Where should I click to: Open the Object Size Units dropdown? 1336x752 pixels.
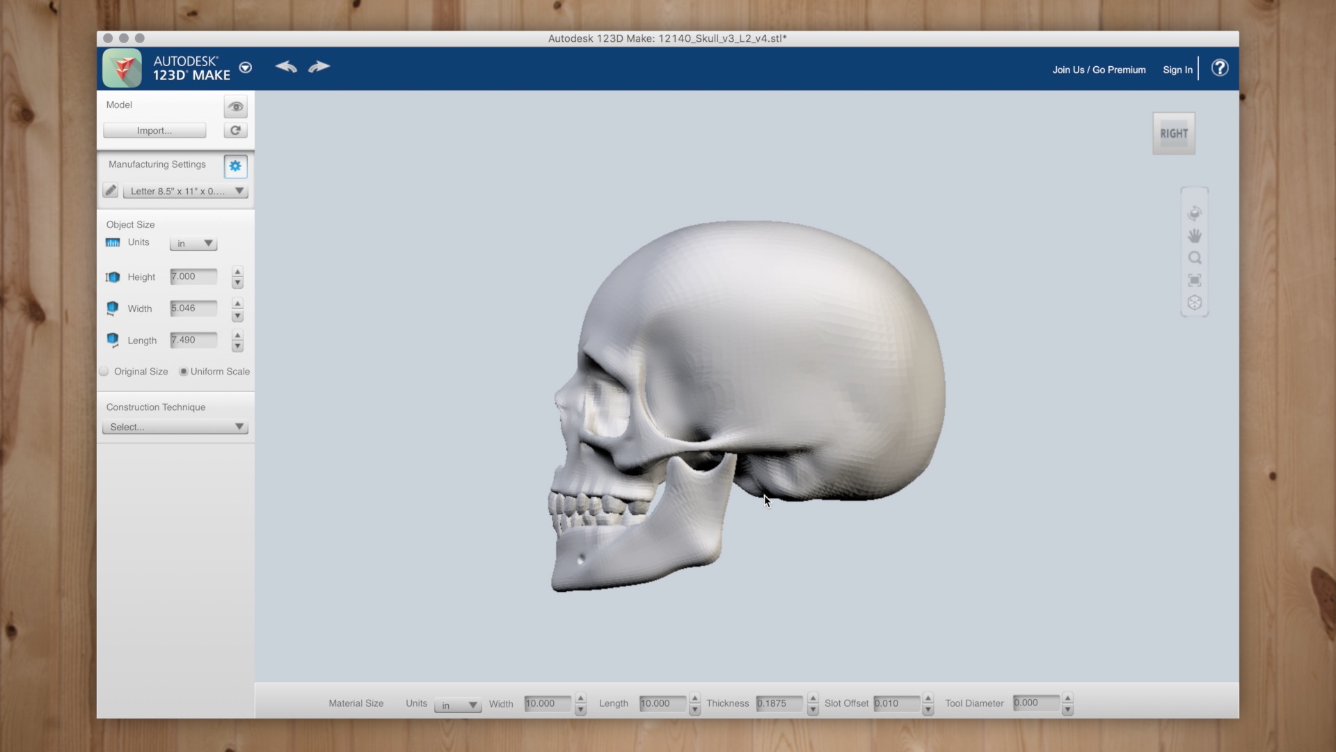pyautogui.click(x=193, y=244)
